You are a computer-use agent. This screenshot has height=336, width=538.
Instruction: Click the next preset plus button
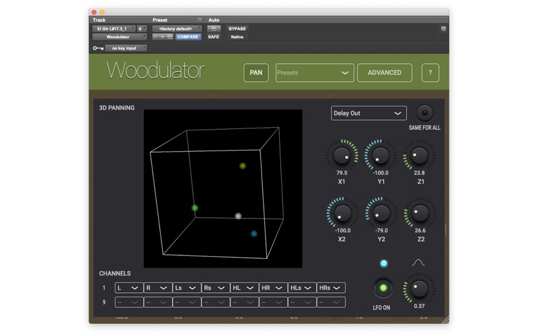[x=162, y=37]
